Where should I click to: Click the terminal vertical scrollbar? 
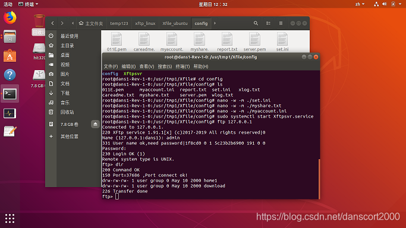pyautogui.click(x=319, y=179)
